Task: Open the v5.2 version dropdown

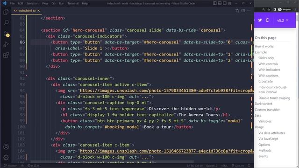Action: pos(283,21)
